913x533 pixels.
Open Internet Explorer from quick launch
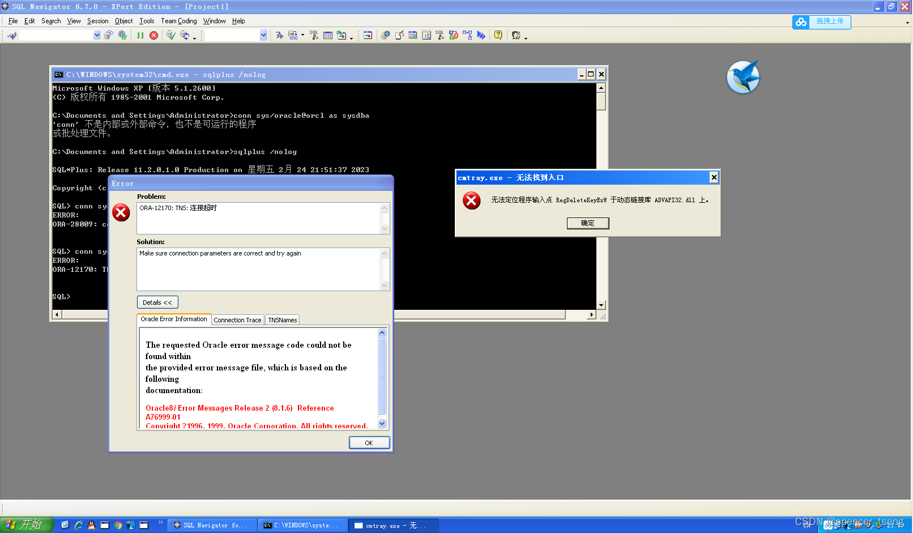[x=78, y=525]
